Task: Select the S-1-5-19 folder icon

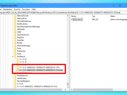Action: pyautogui.click(x=18, y=62)
